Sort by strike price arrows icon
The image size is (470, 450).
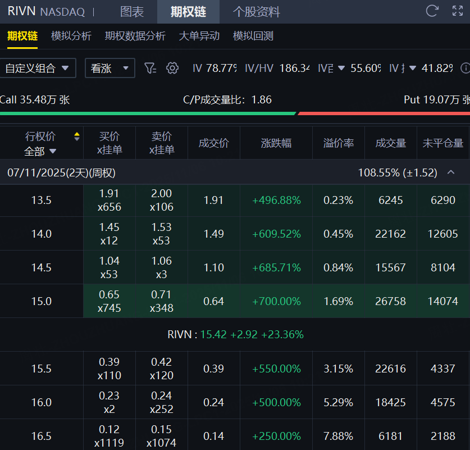pos(77,137)
